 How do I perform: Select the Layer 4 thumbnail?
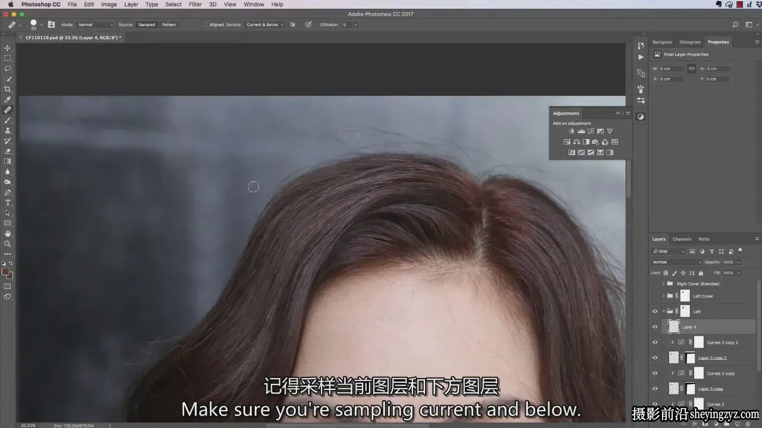[674, 327]
